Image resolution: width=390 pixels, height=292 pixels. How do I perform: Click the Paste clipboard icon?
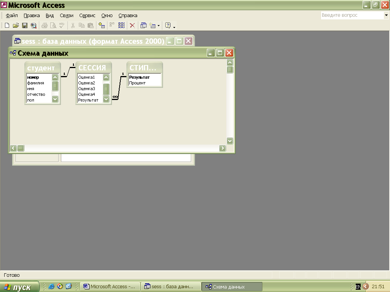[91, 25]
